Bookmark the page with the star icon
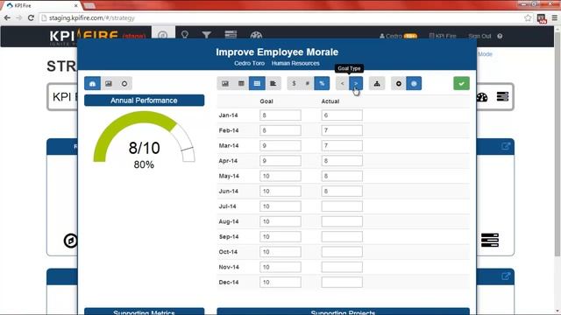The height and width of the screenshot is (315, 561). (528, 17)
